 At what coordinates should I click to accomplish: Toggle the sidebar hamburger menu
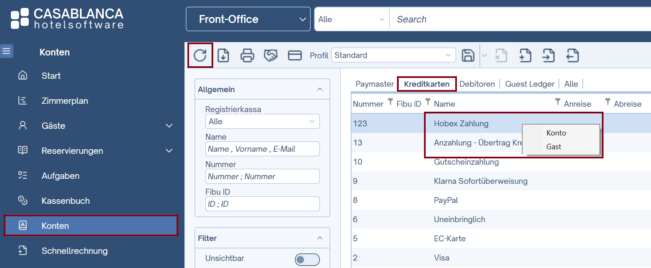pos(7,51)
